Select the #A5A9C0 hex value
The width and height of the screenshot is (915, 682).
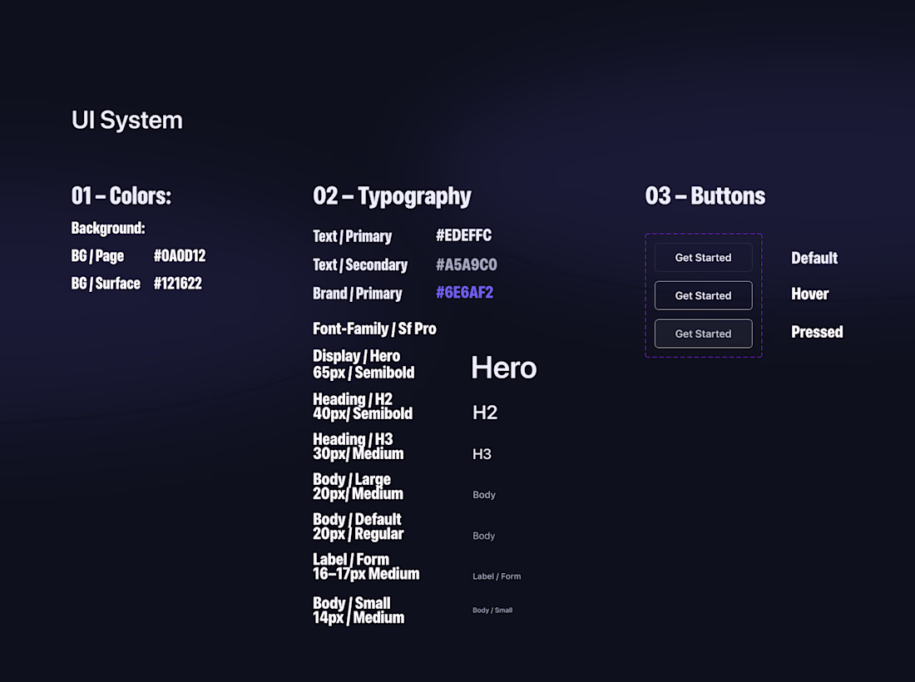pyautogui.click(x=467, y=264)
